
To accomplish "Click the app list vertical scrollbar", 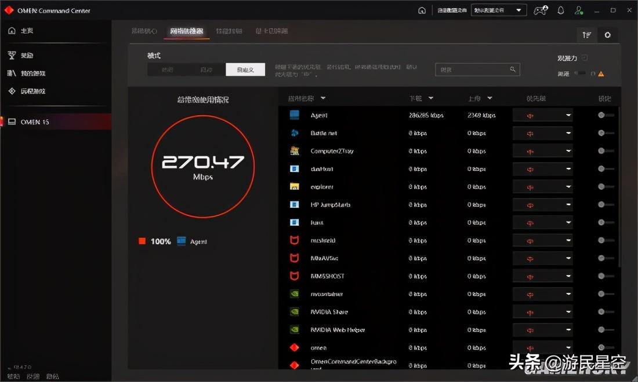I will click(619, 187).
